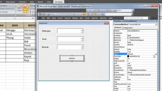Select the Font property row
162x91 pixels.
coord(135,54)
